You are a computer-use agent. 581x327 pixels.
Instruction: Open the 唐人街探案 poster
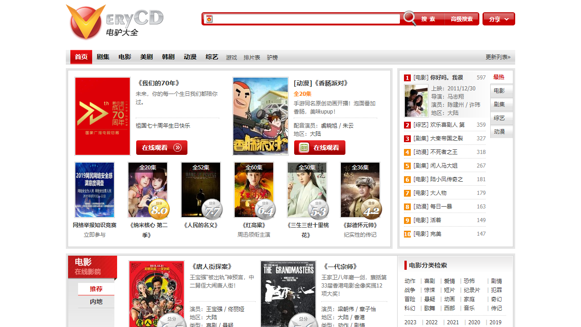157,294
